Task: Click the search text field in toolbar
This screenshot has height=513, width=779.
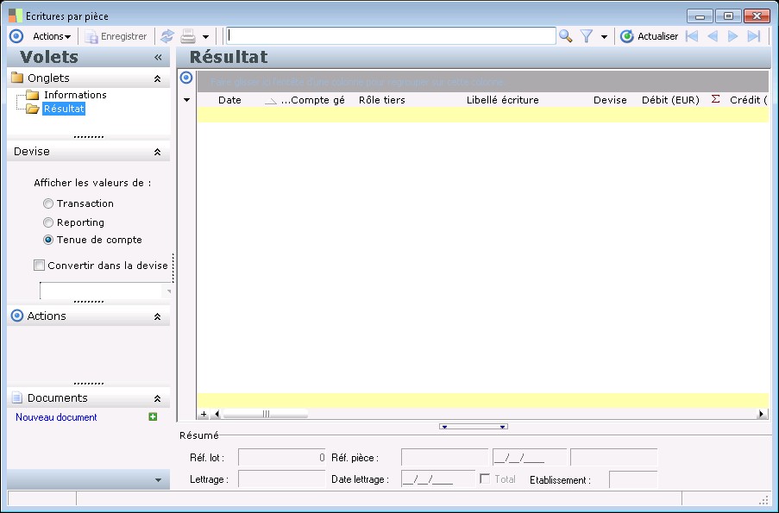Action: point(390,36)
